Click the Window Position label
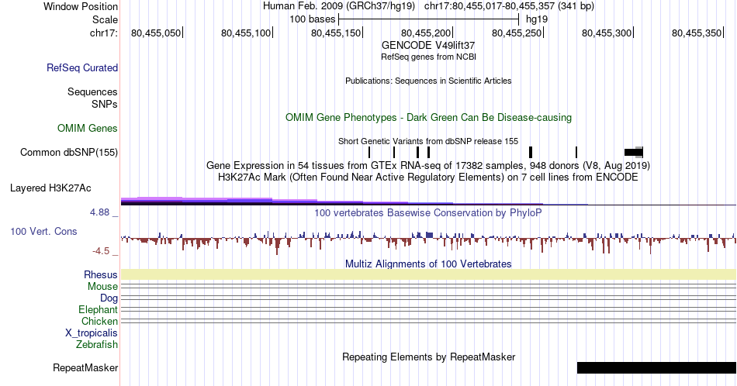737x386 pixels. (x=81, y=6)
